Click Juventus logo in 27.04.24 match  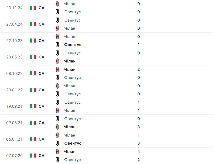click(57, 20)
